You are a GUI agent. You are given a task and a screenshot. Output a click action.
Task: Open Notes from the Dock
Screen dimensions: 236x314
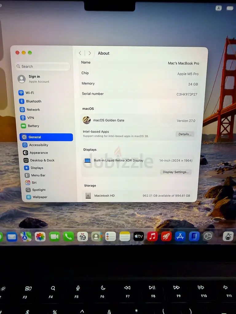[x=125, y=237]
